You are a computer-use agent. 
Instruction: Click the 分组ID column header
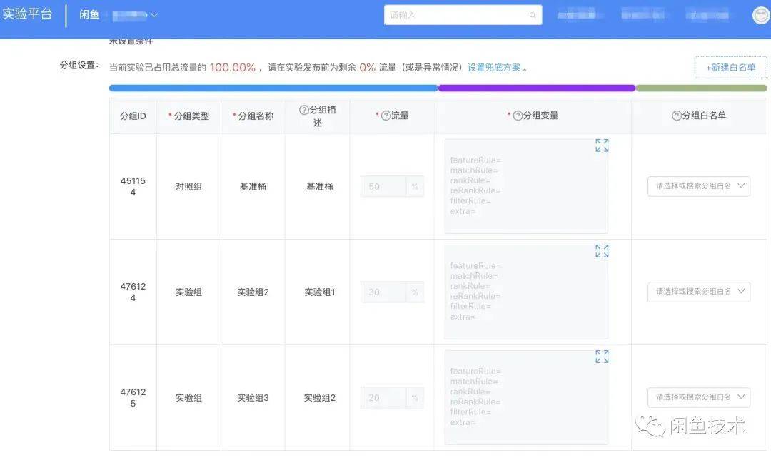point(133,116)
